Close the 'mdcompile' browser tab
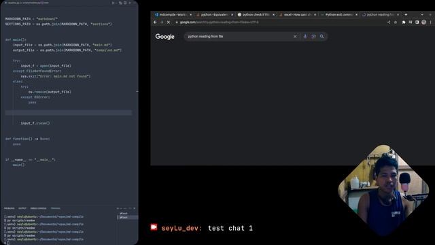Screen dimensions: 435x245 [190, 15]
